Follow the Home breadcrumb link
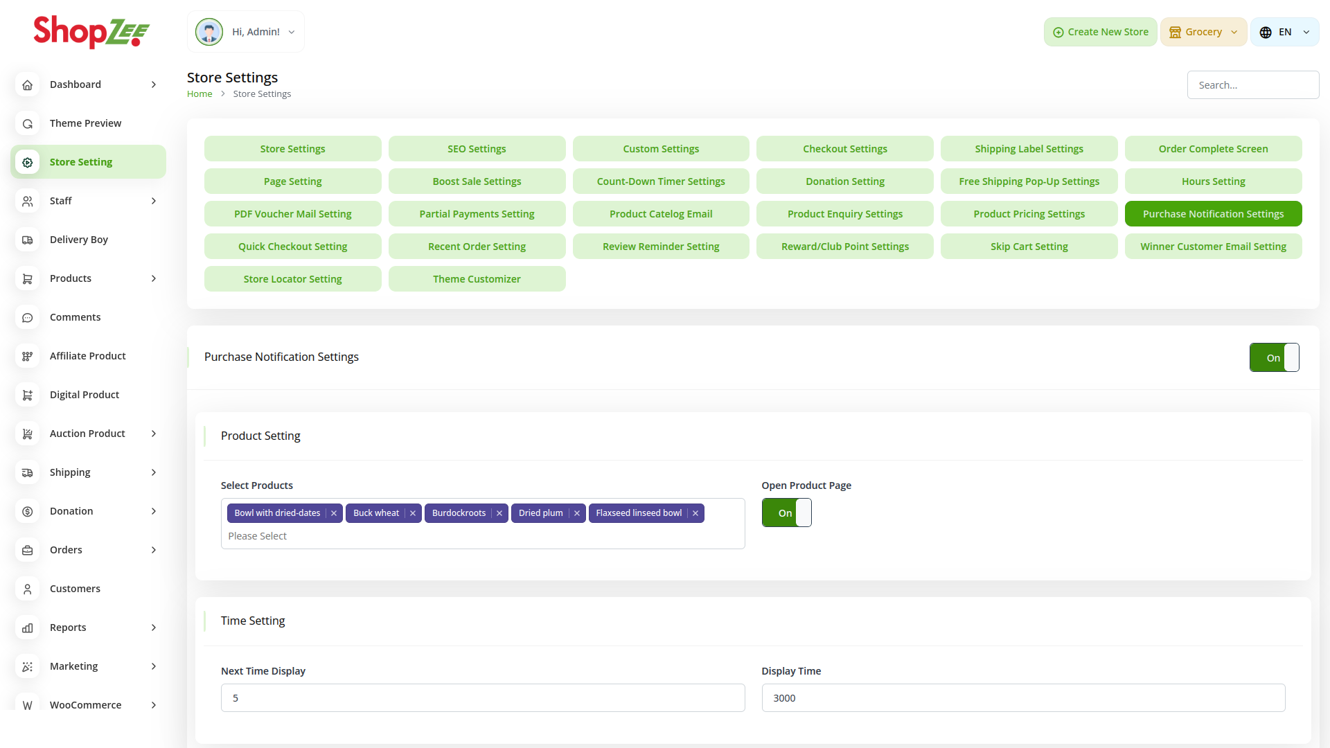The height and width of the screenshot is (748, 1330). click(199, 94)
